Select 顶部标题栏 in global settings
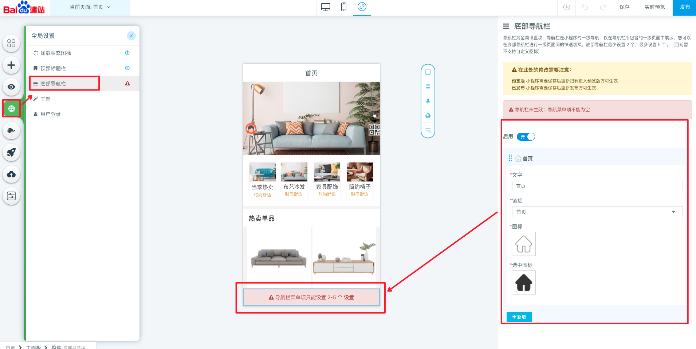Screen dimensions: 696x349 [x=53, y=68]
